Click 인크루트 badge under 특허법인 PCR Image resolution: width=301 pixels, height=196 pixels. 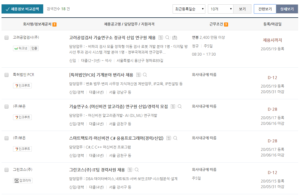[x=23, y=85]
